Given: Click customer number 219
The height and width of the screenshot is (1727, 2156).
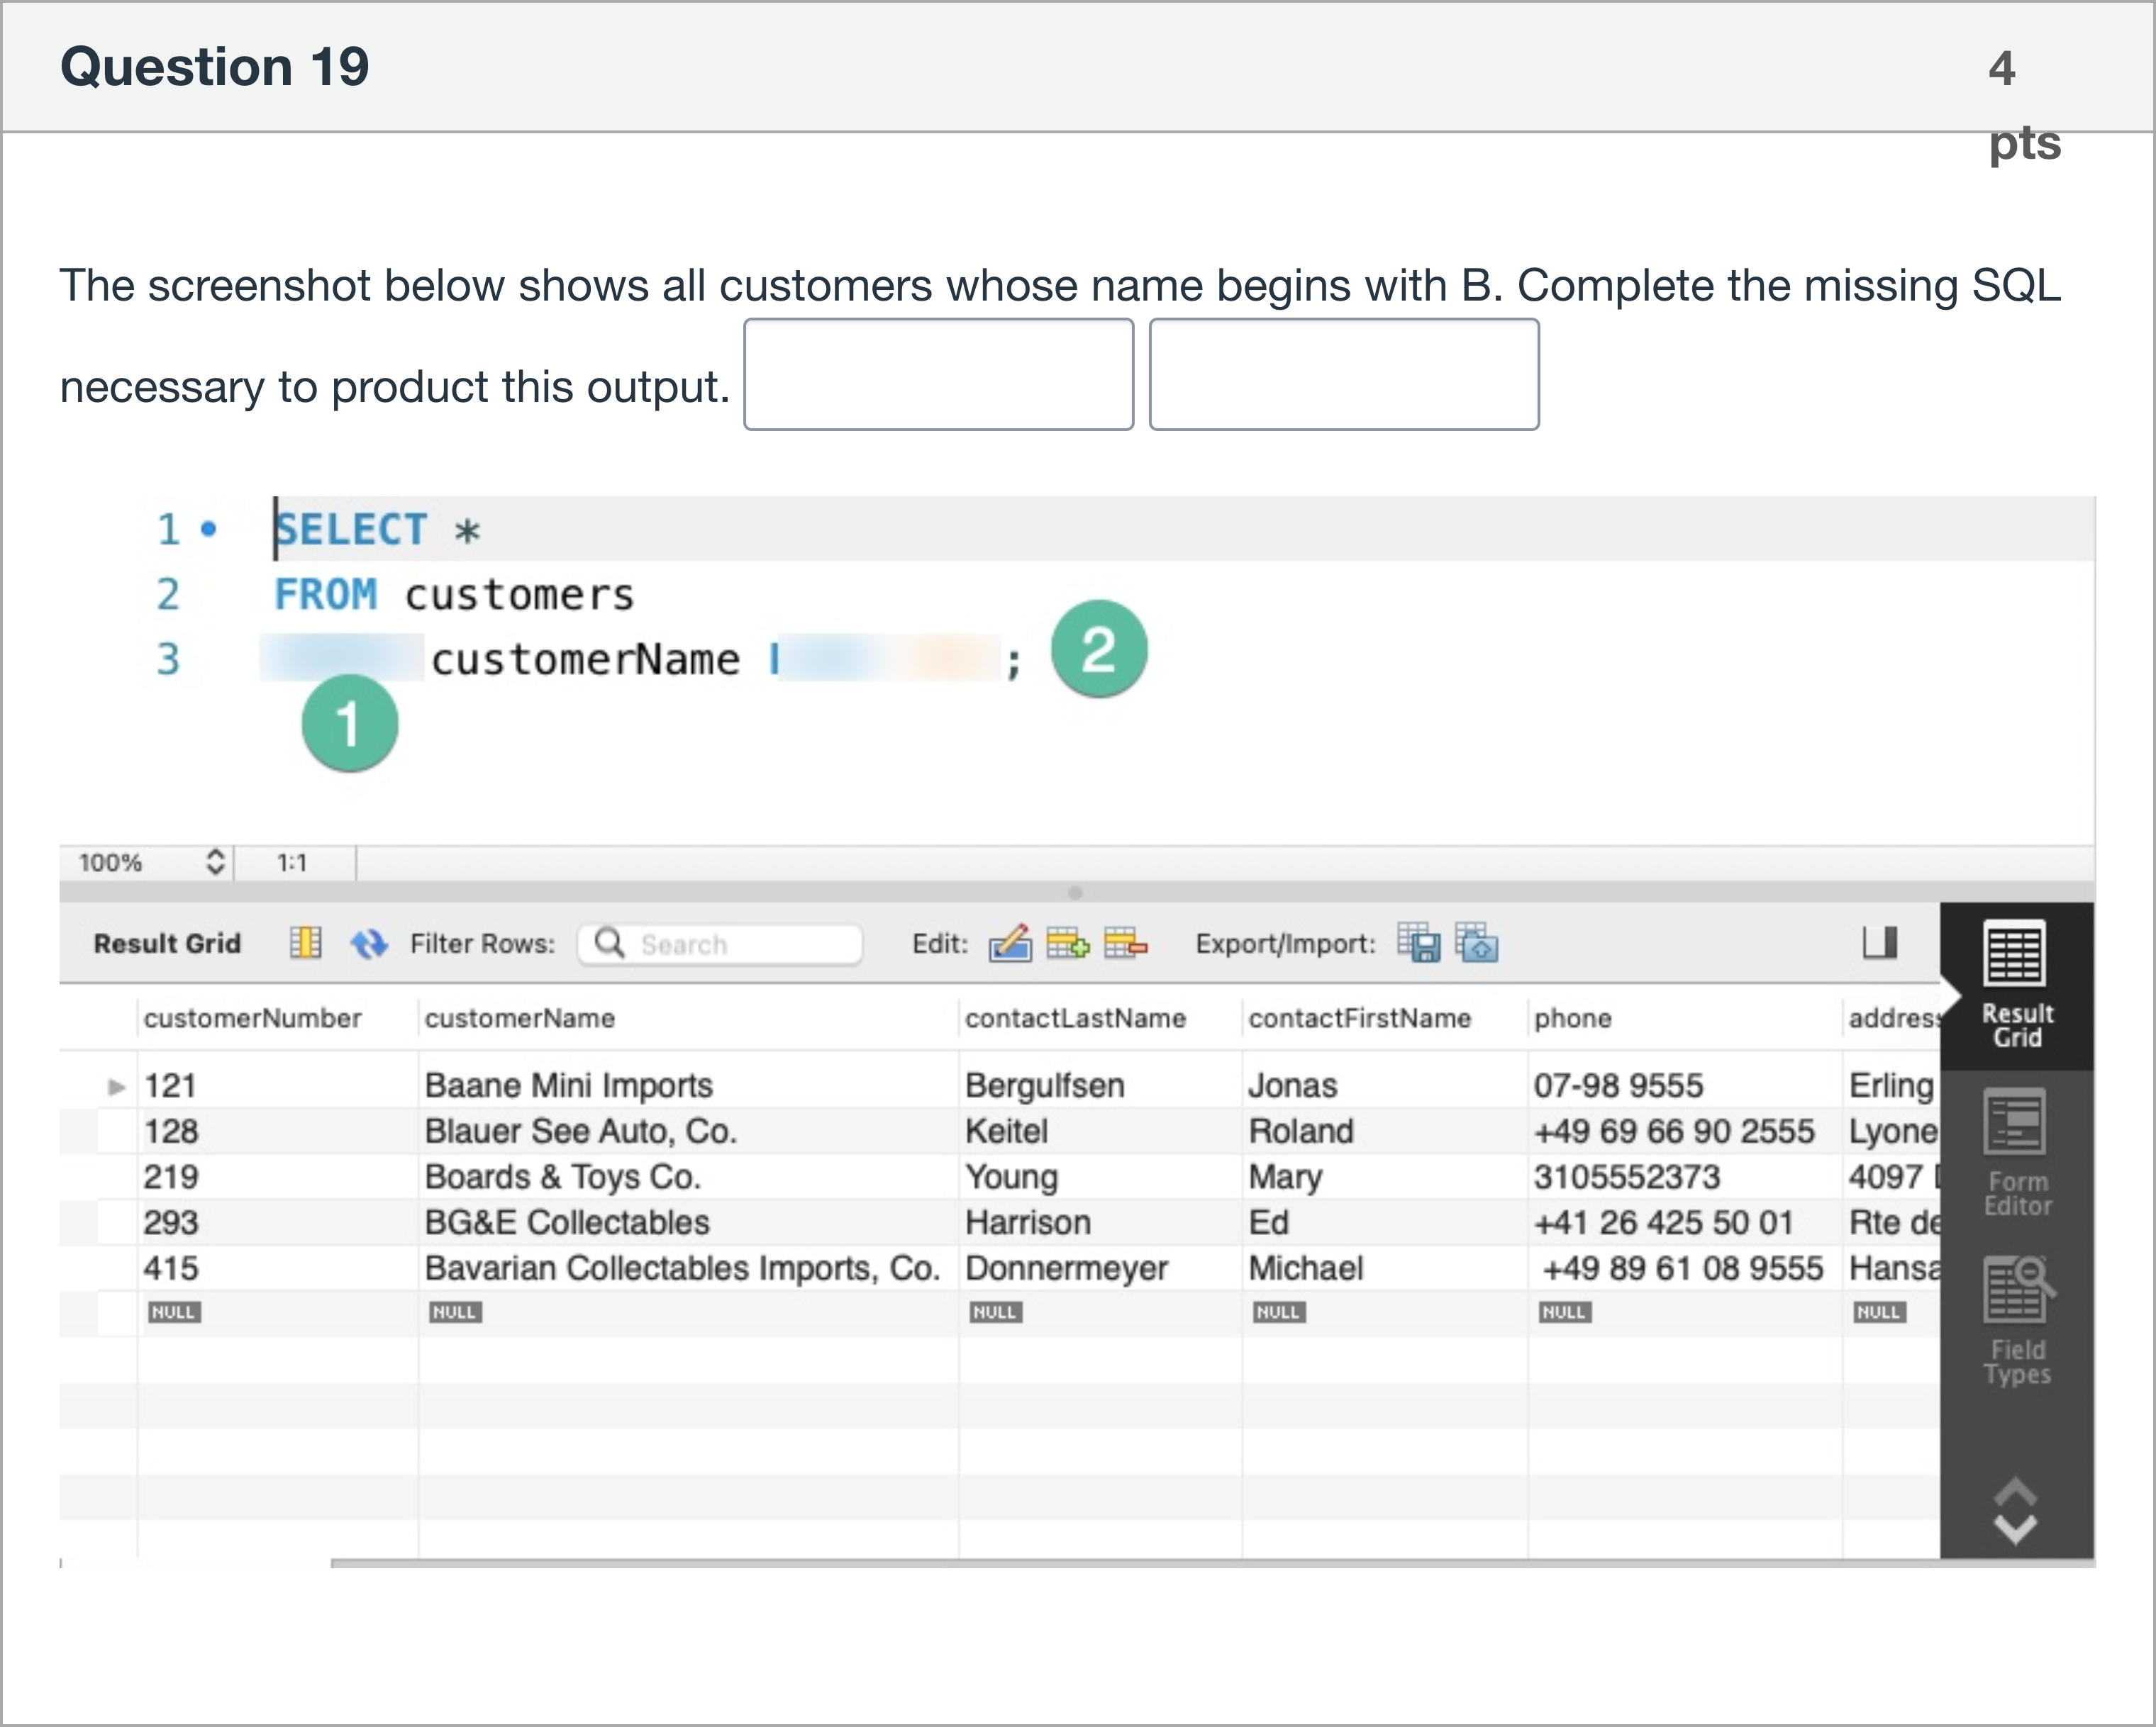Looking at the screenshot, I should pyautogui.click(x=171, y=1178).
